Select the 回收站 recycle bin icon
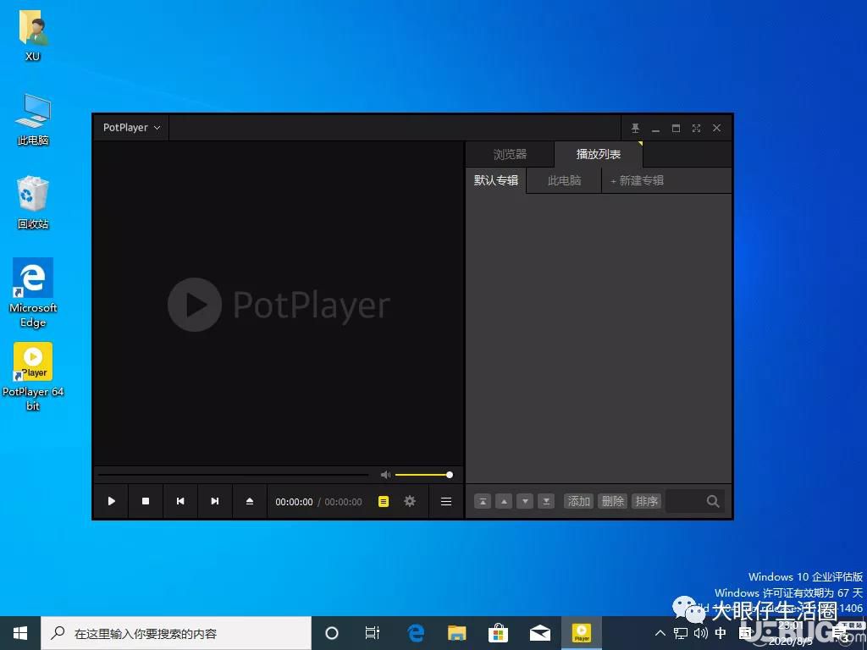 pyautogui.click(x=33, y=202)
